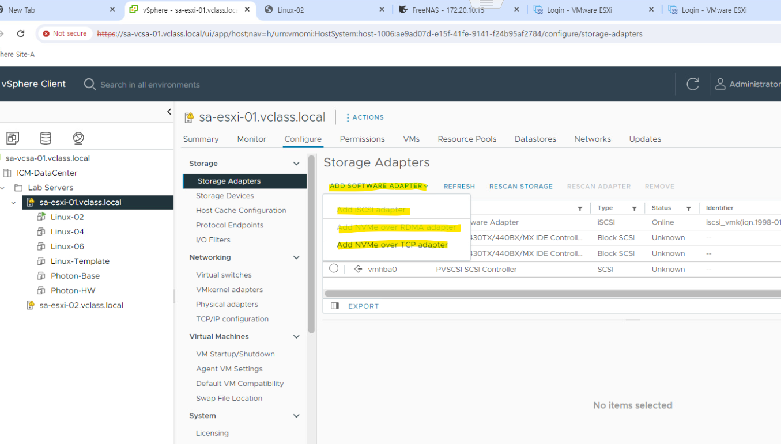781x444 pixels.
Task: Click the search magnifier icon
Action: (x=89, y=84)
